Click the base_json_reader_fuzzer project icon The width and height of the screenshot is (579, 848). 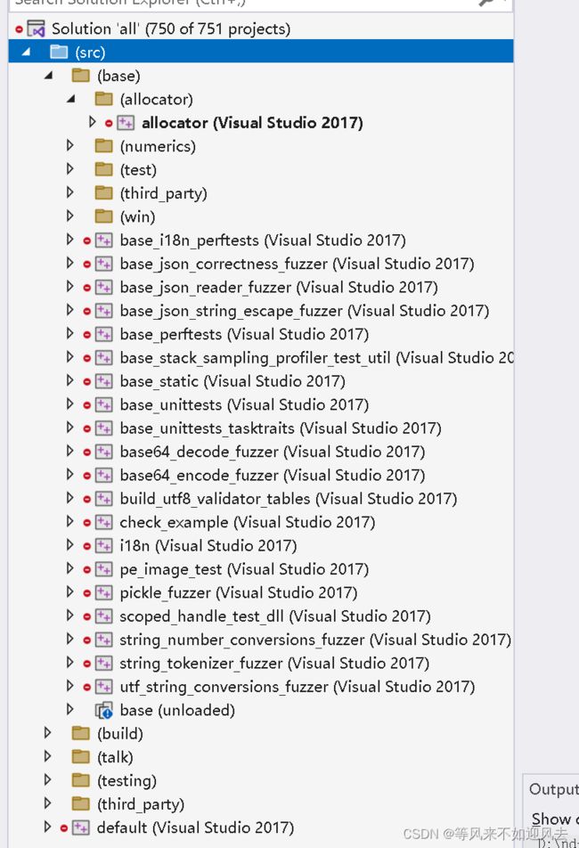click(x=103, y=287)
